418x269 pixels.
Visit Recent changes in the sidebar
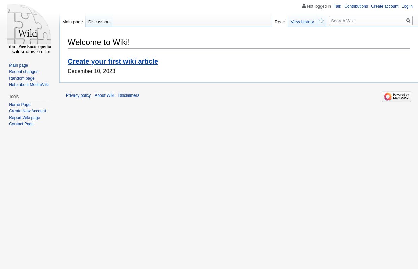point(24,72)
